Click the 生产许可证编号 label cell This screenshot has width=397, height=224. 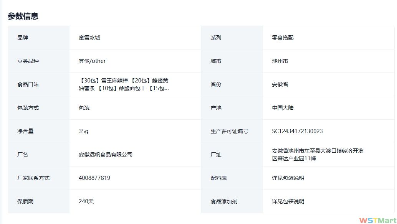(229, 131)
